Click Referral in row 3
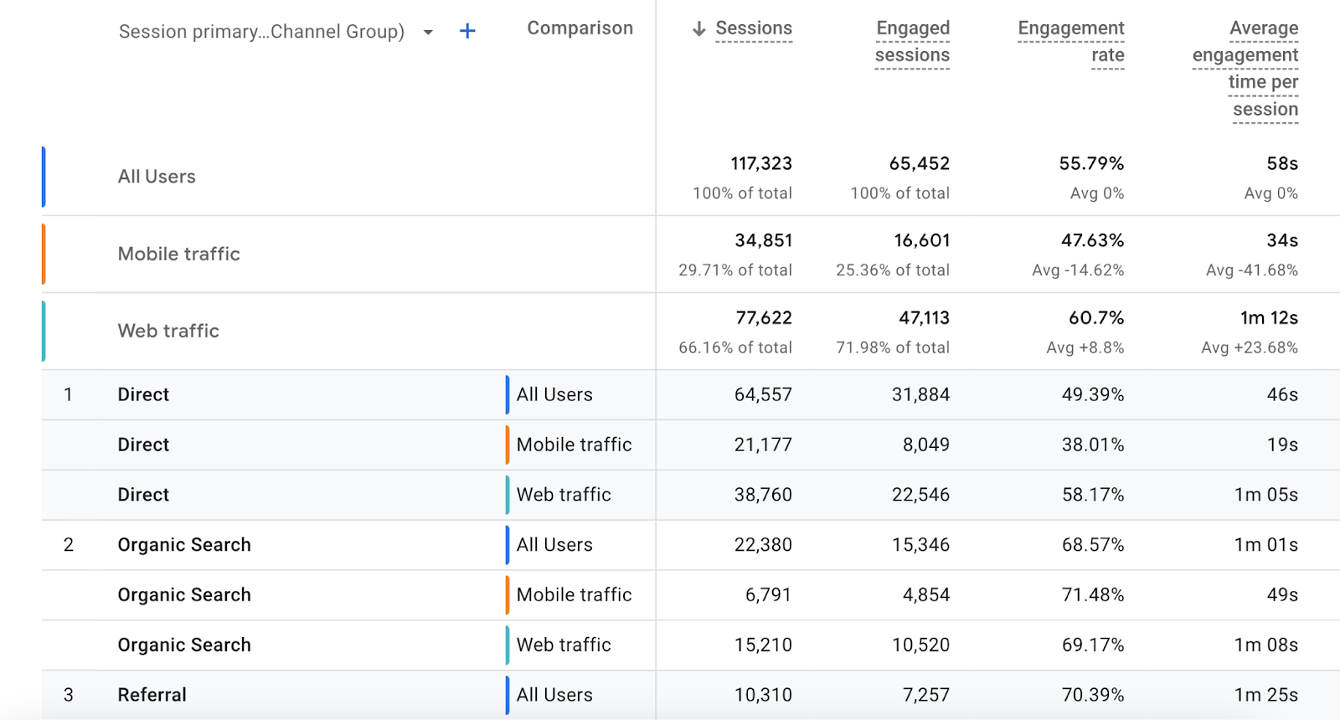The width and height of the screenshot is (1340, 720). coord(152,695)
